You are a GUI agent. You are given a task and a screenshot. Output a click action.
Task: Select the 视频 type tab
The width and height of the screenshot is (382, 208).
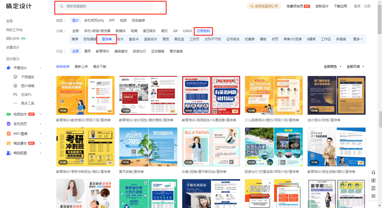tap(123, 20)
